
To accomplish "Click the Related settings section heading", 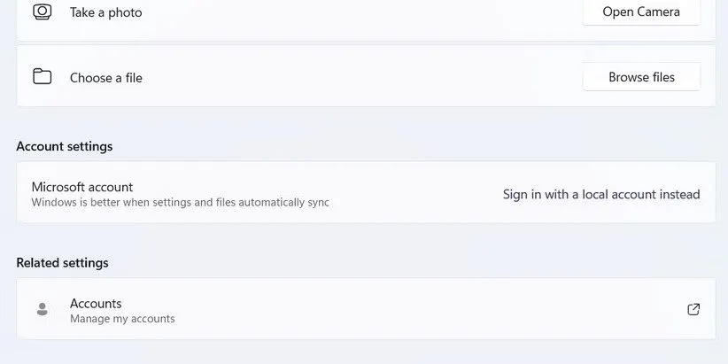I will pyautogui.click(x=62, y=263).
